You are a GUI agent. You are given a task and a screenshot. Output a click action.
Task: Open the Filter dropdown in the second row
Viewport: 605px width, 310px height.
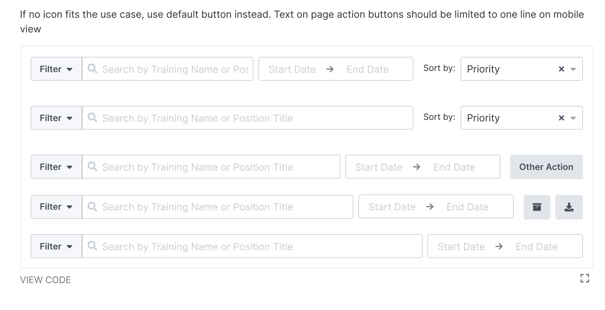tap(56, 118)
